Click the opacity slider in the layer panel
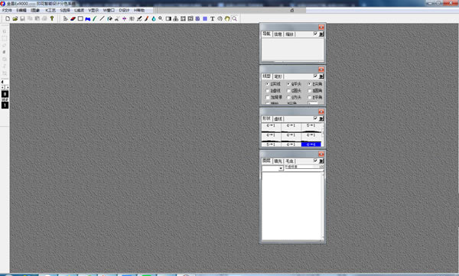459x276 pixels. point(304,167)
